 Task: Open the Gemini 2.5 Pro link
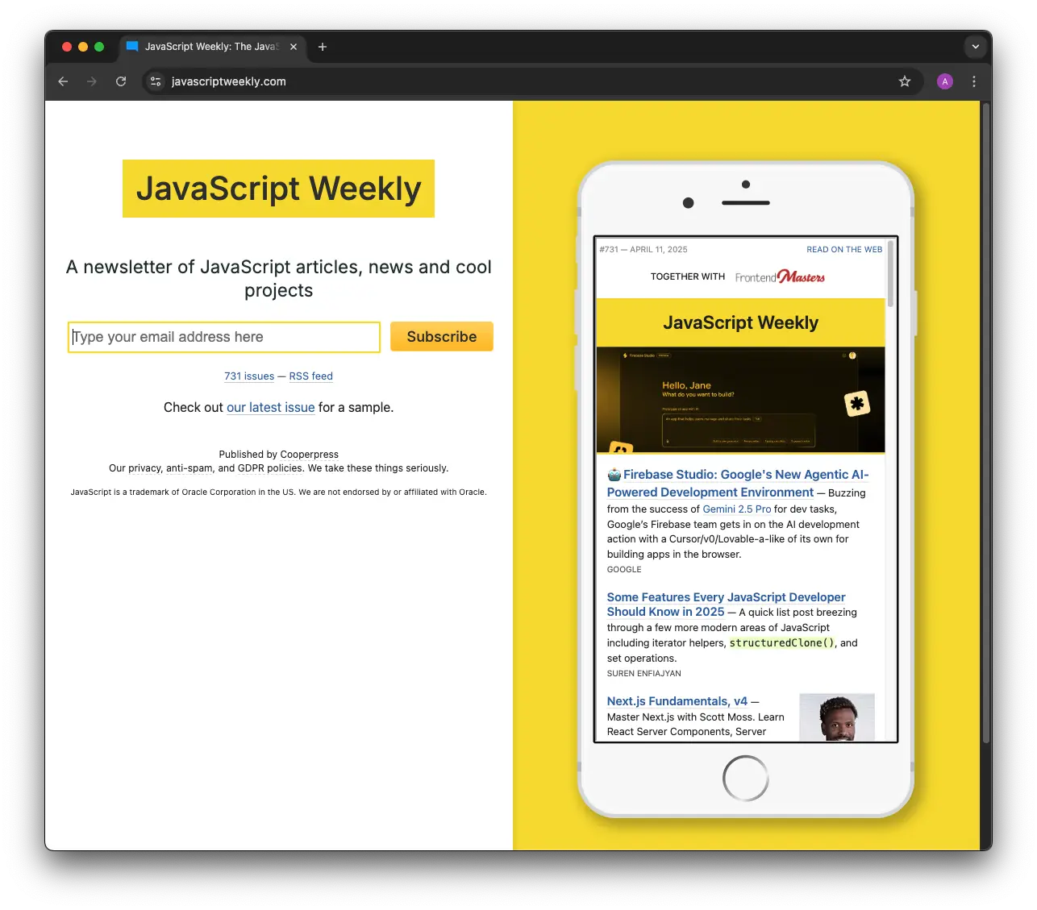coord(737,509)
